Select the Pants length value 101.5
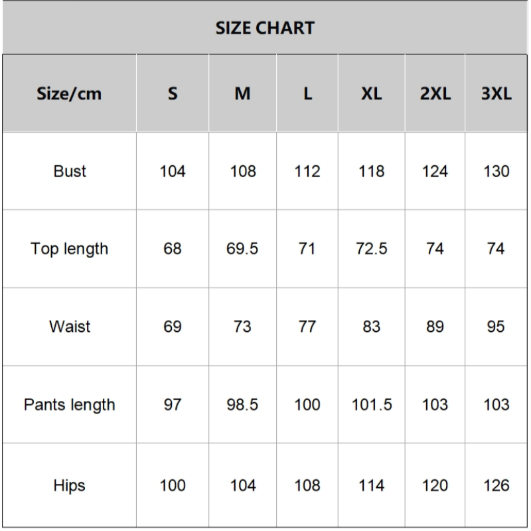 (x=371, y=404)
